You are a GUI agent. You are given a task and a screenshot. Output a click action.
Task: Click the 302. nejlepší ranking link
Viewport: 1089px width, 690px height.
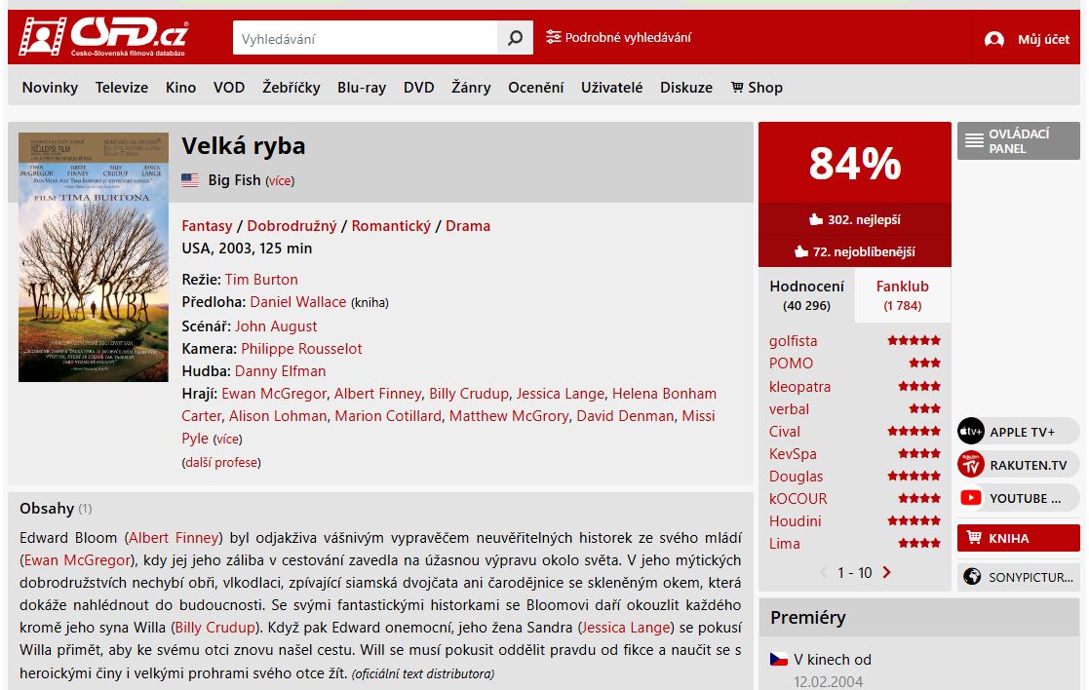tap(855, 219)
